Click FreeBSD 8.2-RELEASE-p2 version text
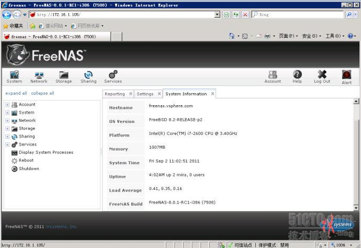This screenshot has width=361, height=248. (x=176, y=120)
